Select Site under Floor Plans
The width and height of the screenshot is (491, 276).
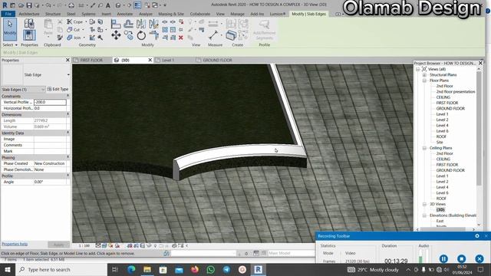click(x=440, y=143)
